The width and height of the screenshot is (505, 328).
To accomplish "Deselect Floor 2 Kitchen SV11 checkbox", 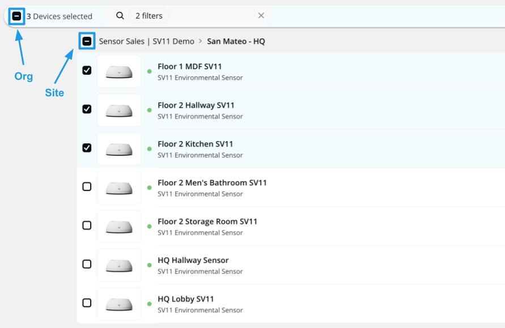I will pyautogui.click(x=87, y=148).
